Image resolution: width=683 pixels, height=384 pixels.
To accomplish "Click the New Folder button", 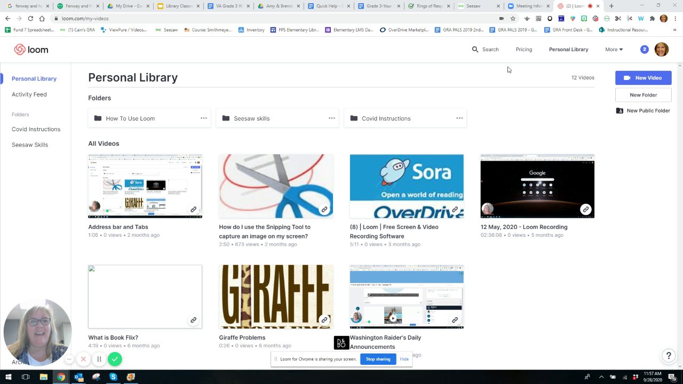I will [644, 95].
